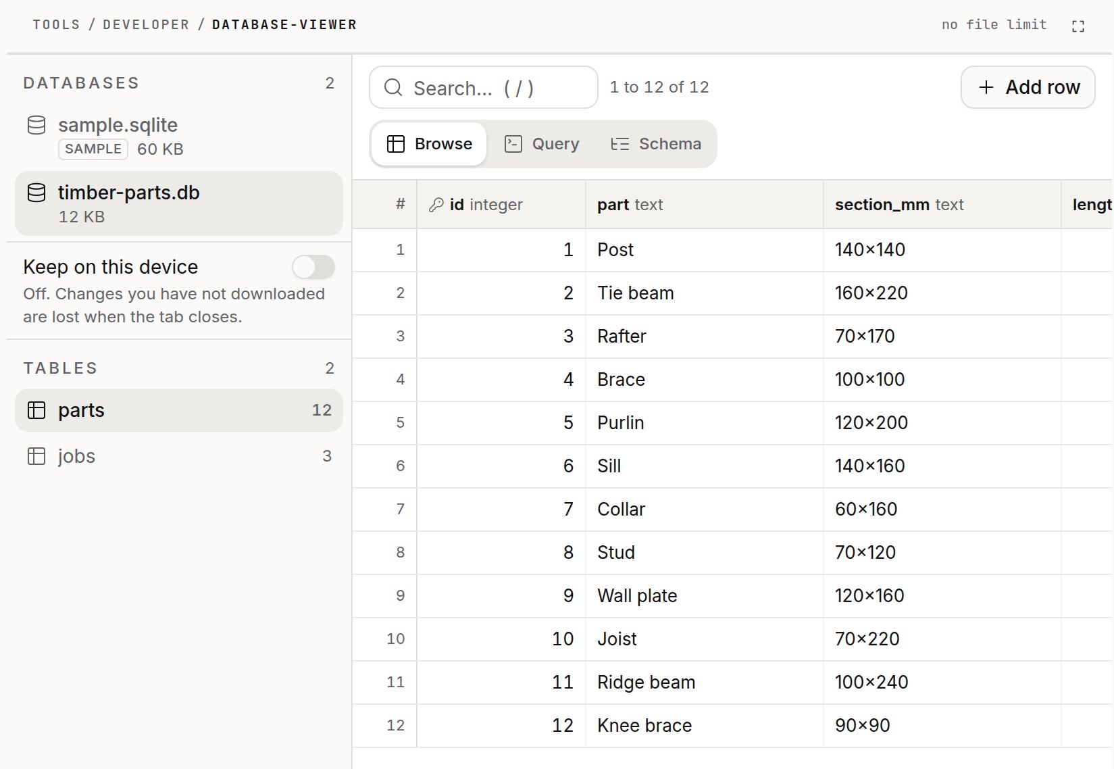Open the TOOLS breadcrumb link
This screenshot has width=1114, height=769.
point(57,24)
